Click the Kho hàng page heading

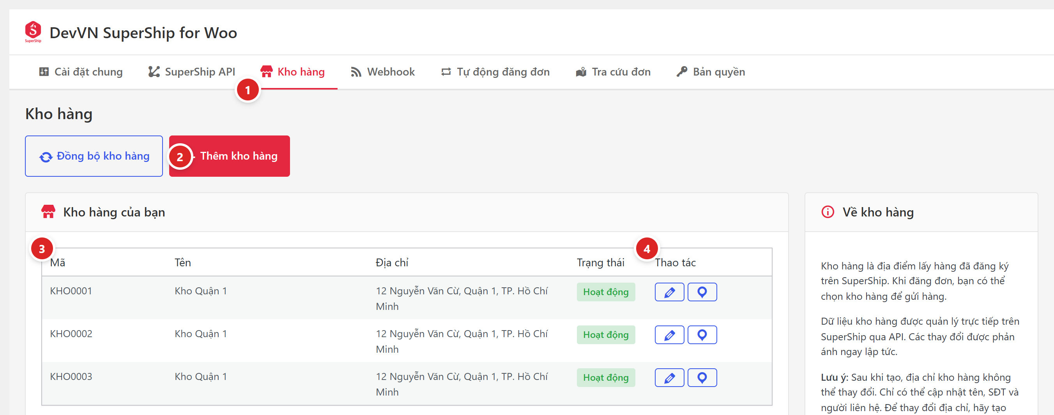pyautogui.click(x=59, y=114)
